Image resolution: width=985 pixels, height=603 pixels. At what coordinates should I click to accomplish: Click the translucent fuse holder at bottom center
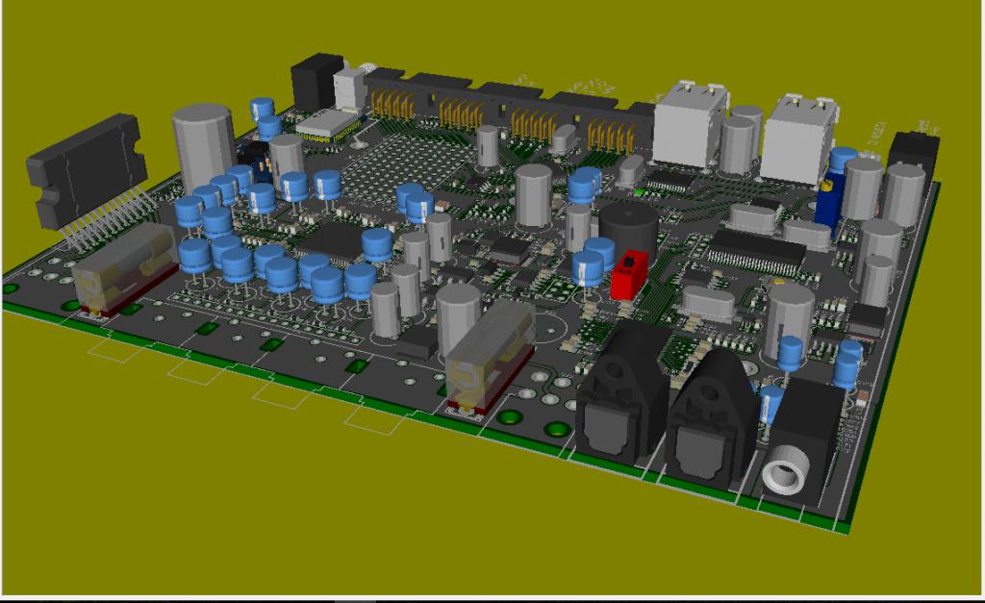[x=489, y=356]
